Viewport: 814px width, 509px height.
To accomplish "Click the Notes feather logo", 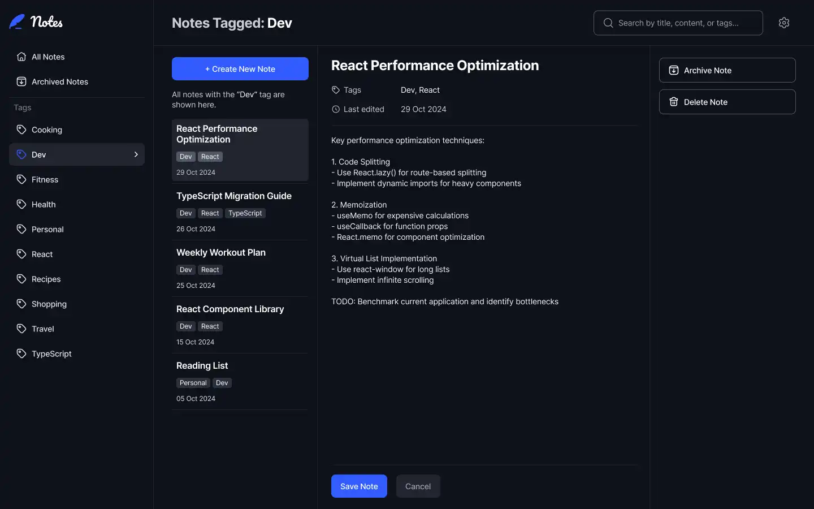I will pos(17,22).
